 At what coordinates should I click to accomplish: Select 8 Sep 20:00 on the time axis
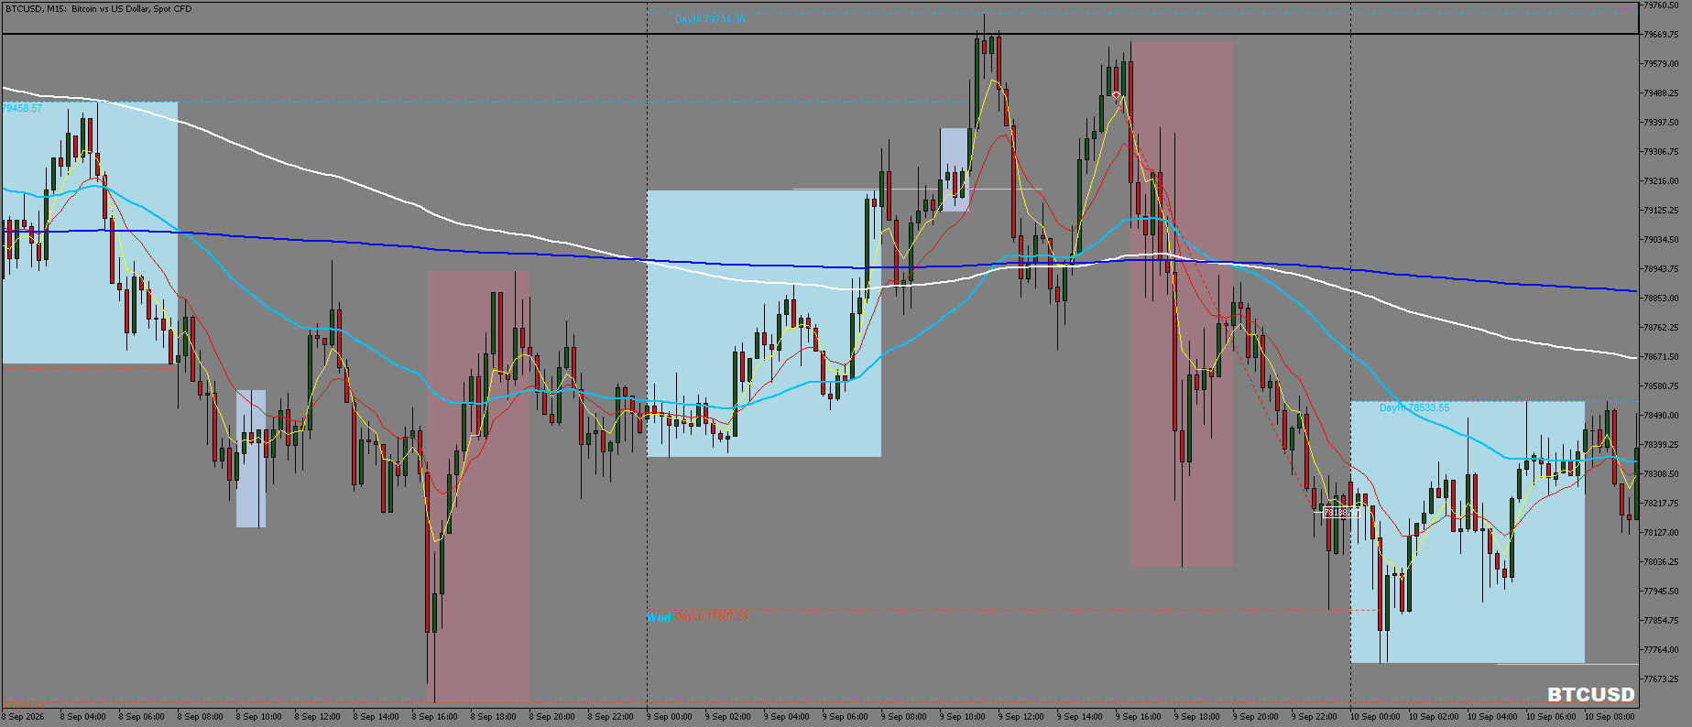552,717
